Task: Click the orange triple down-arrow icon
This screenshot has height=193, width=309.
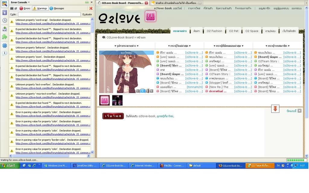Action: [275, 109]
